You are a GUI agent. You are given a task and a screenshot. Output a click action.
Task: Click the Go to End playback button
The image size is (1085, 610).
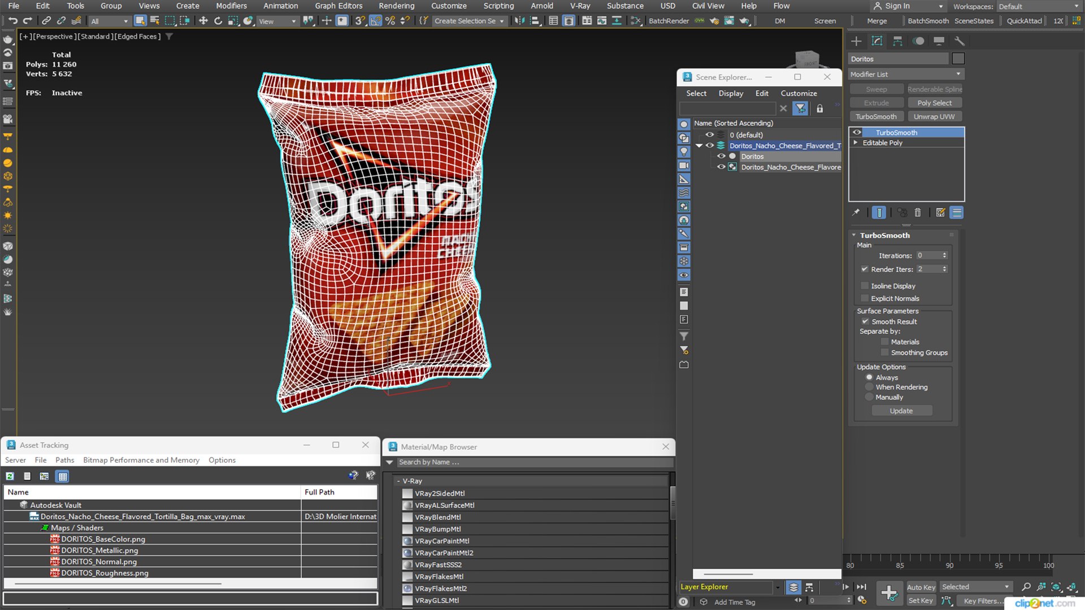(x=861, y=587)
